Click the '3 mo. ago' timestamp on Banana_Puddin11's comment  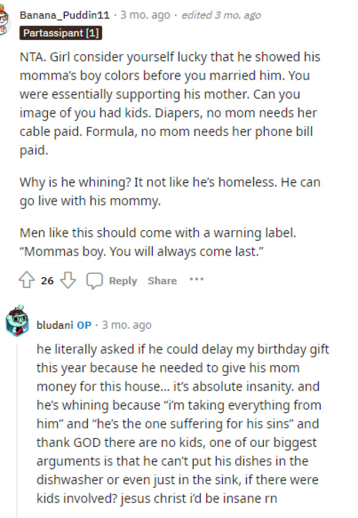pos(143,15)
